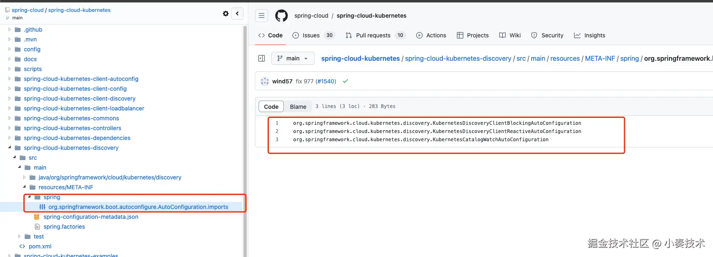Click the wind57 author avatar
Screen dimensions: 713x257
265,81
